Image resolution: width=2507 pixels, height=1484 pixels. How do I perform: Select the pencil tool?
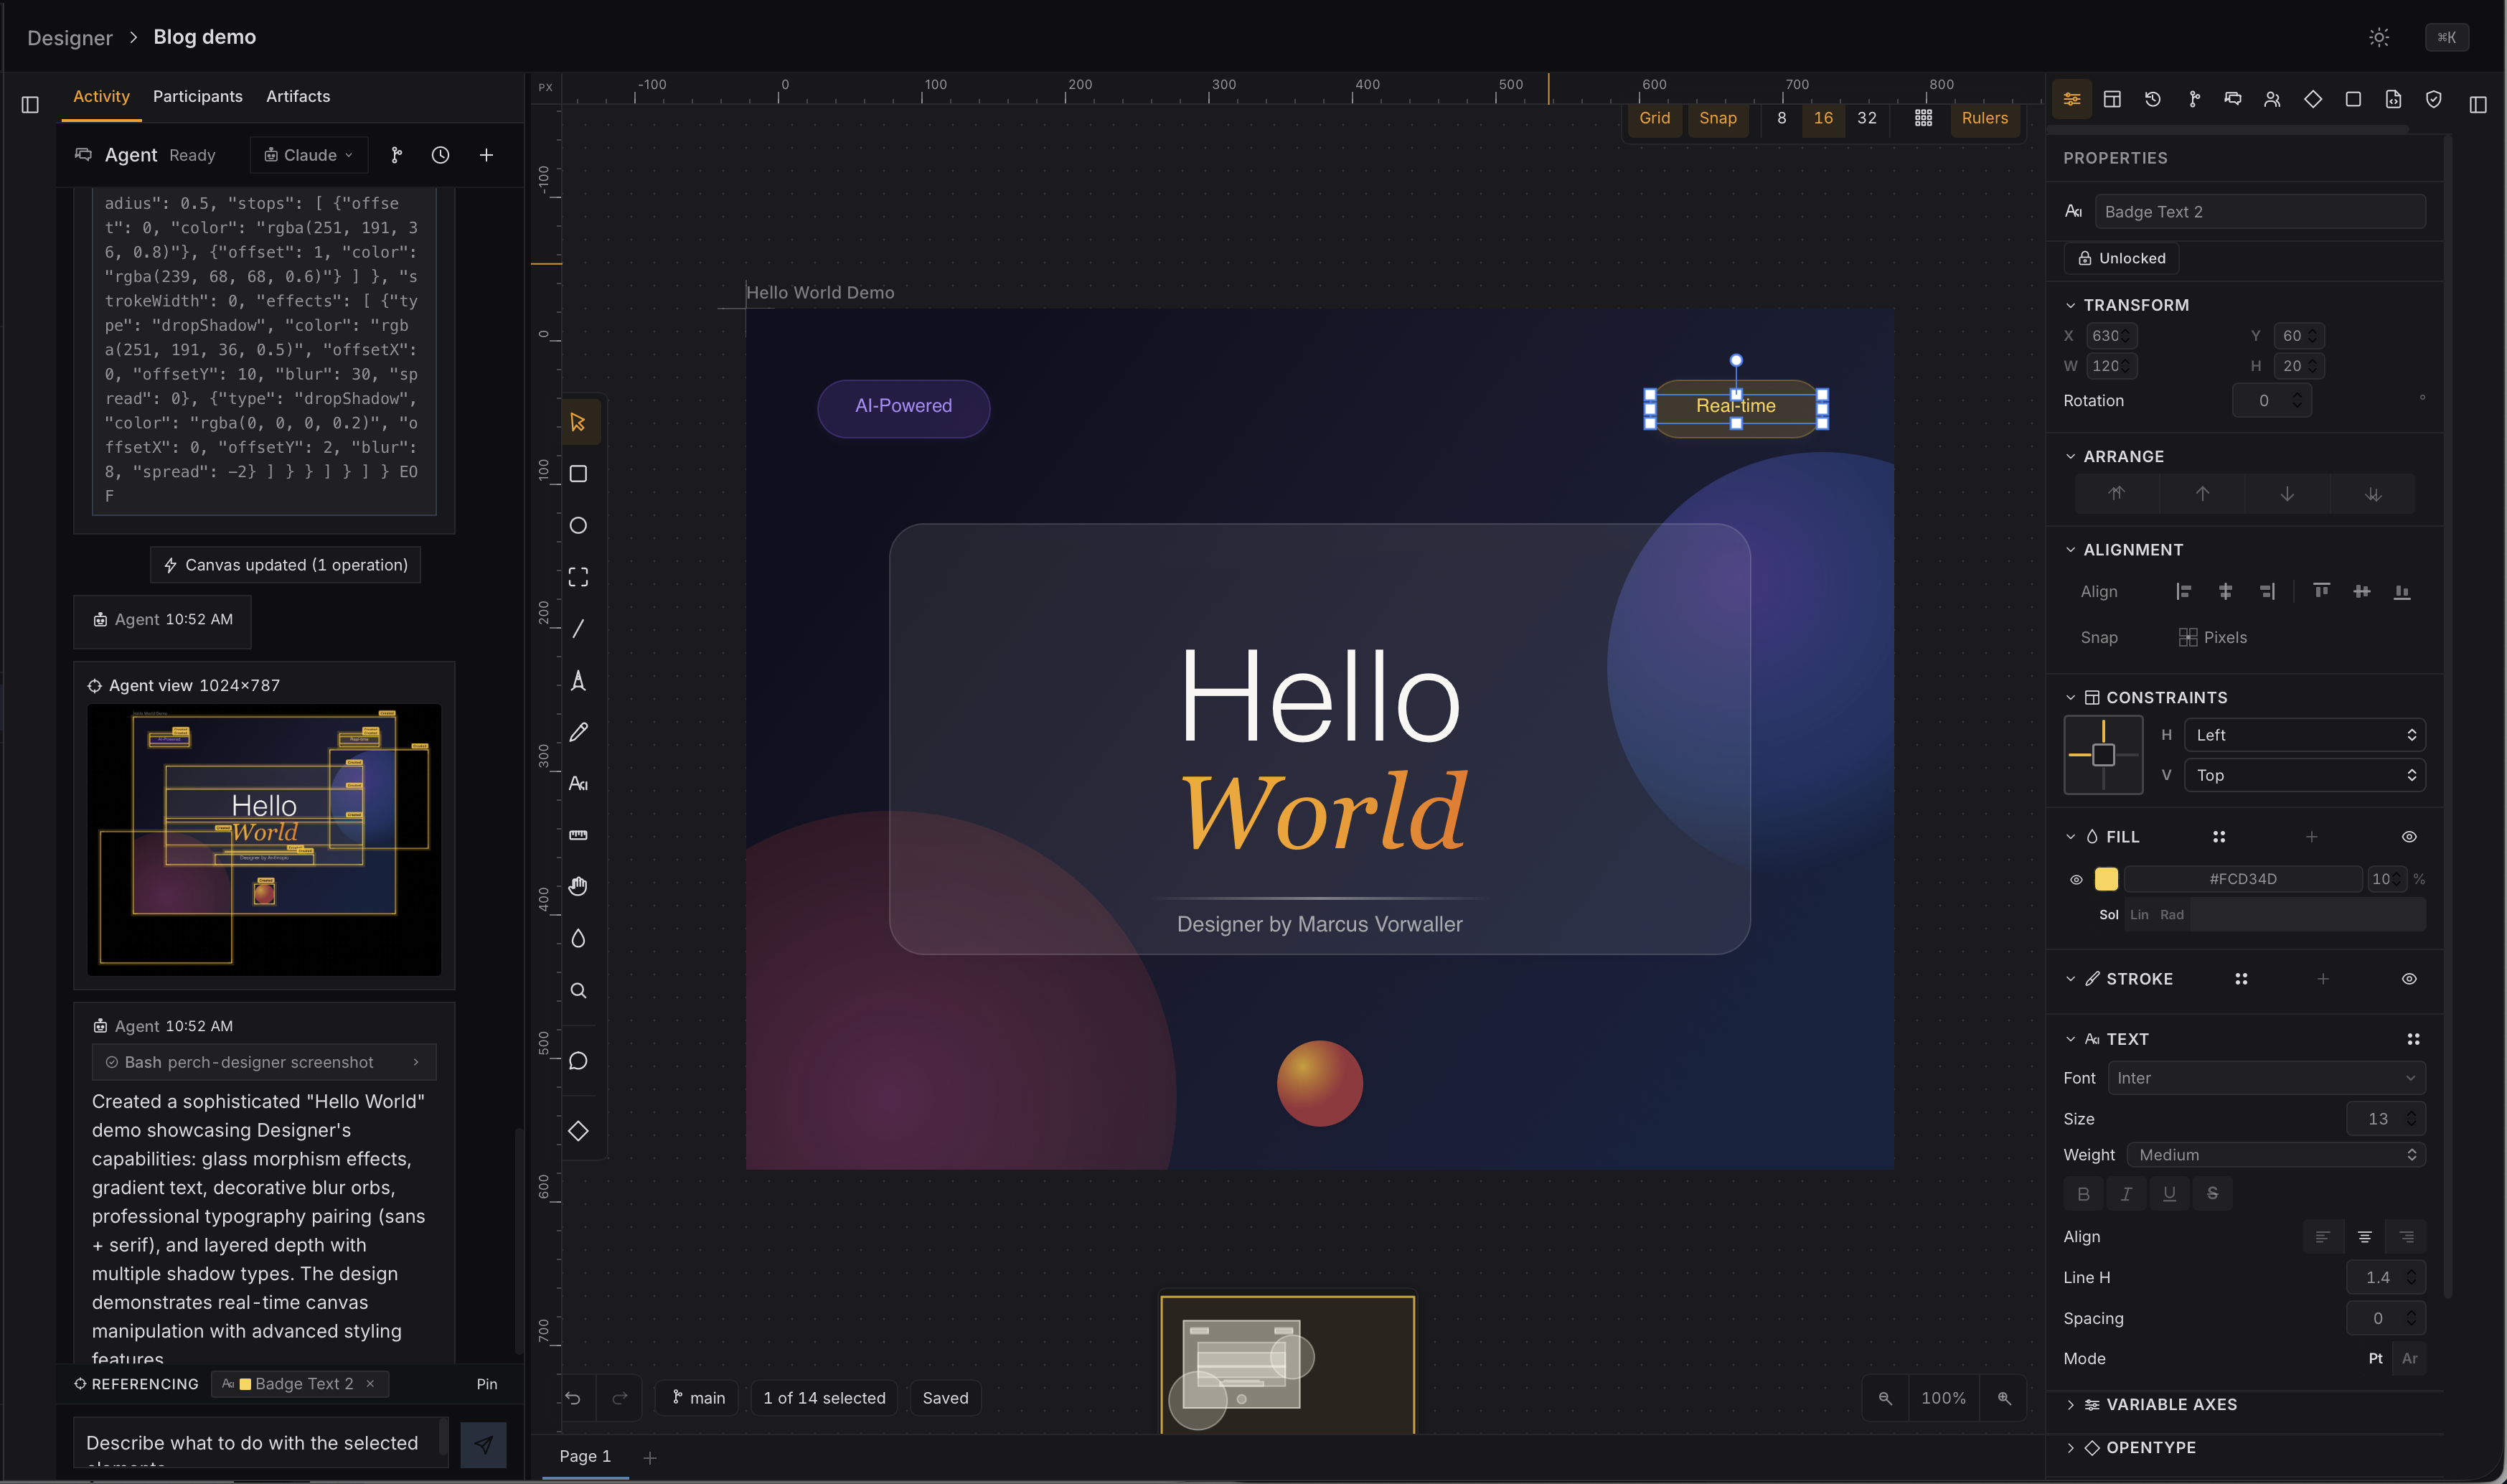pos(578,732)
